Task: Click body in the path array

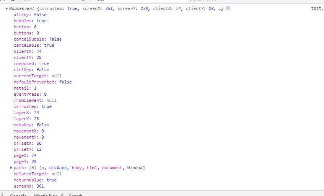Action: point(77,168)
